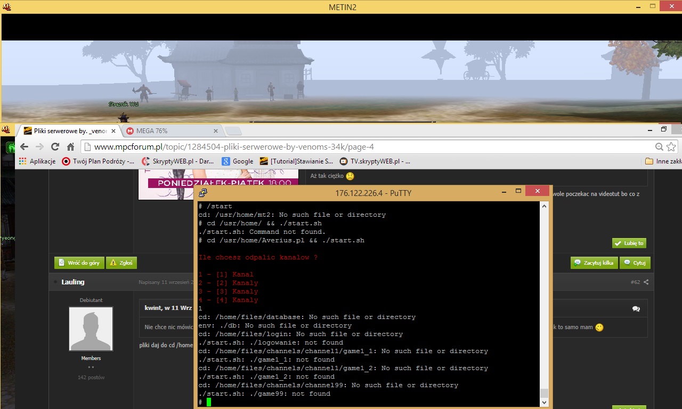Open the [Tutorial]Stawianie S... bookmark

296,161
